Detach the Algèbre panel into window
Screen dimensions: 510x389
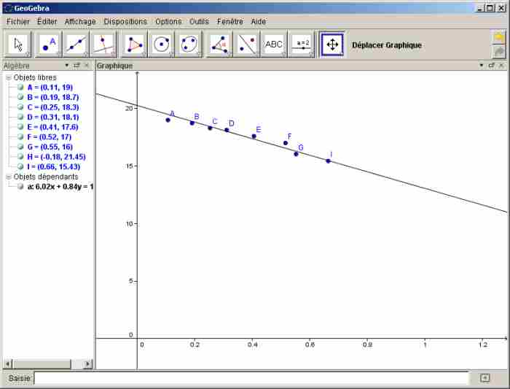[x=76, y=66]
